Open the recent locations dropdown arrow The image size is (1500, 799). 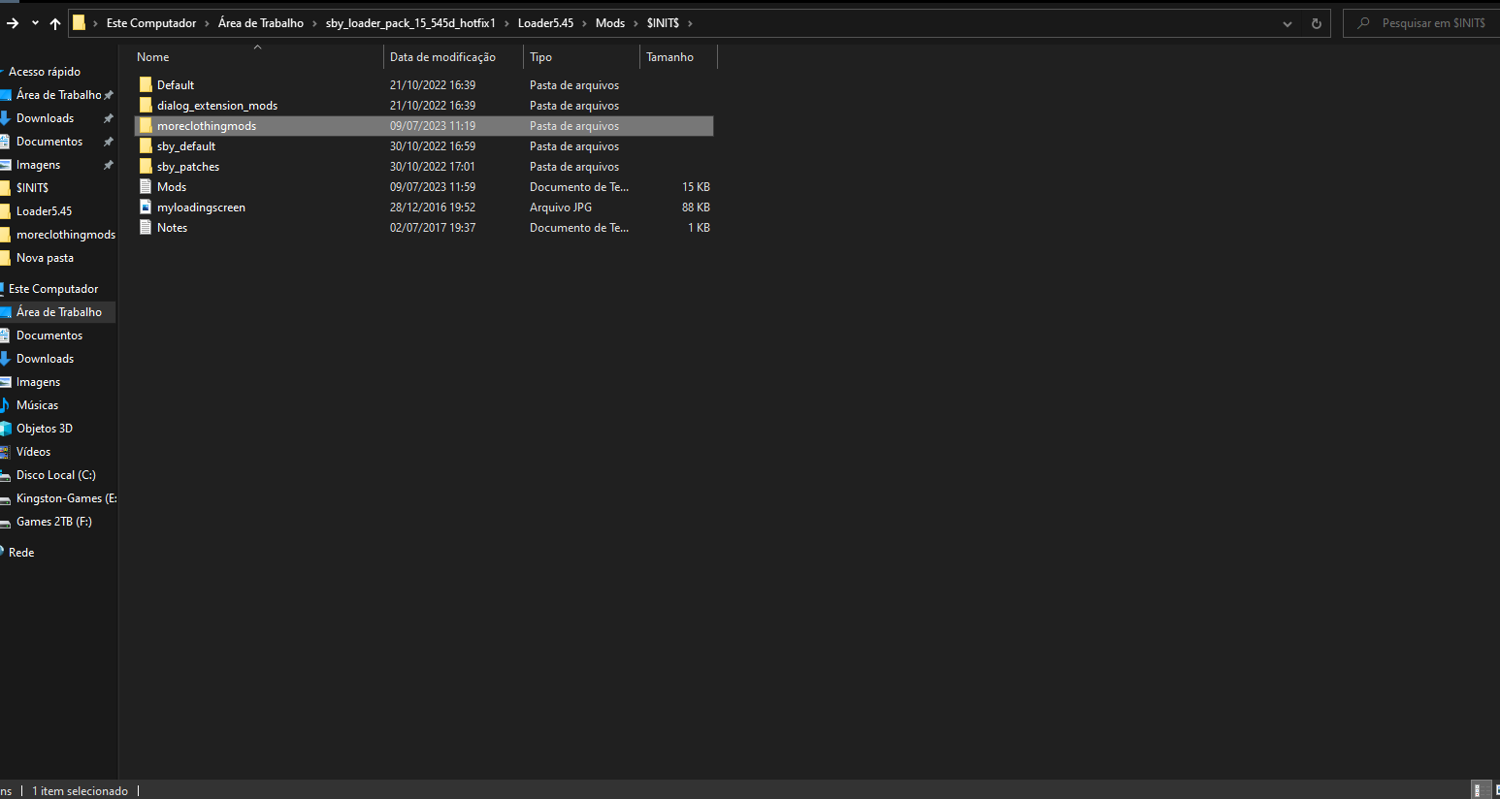point(35,23)
